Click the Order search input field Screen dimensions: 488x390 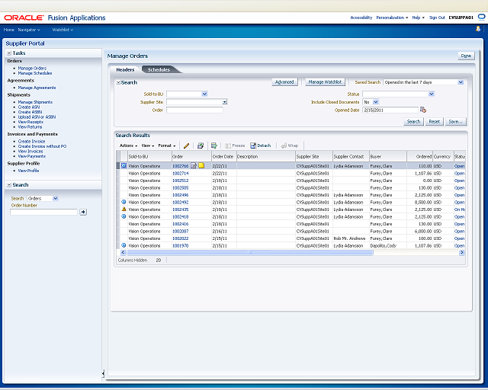pyautogui.click(x=194, y=110)
